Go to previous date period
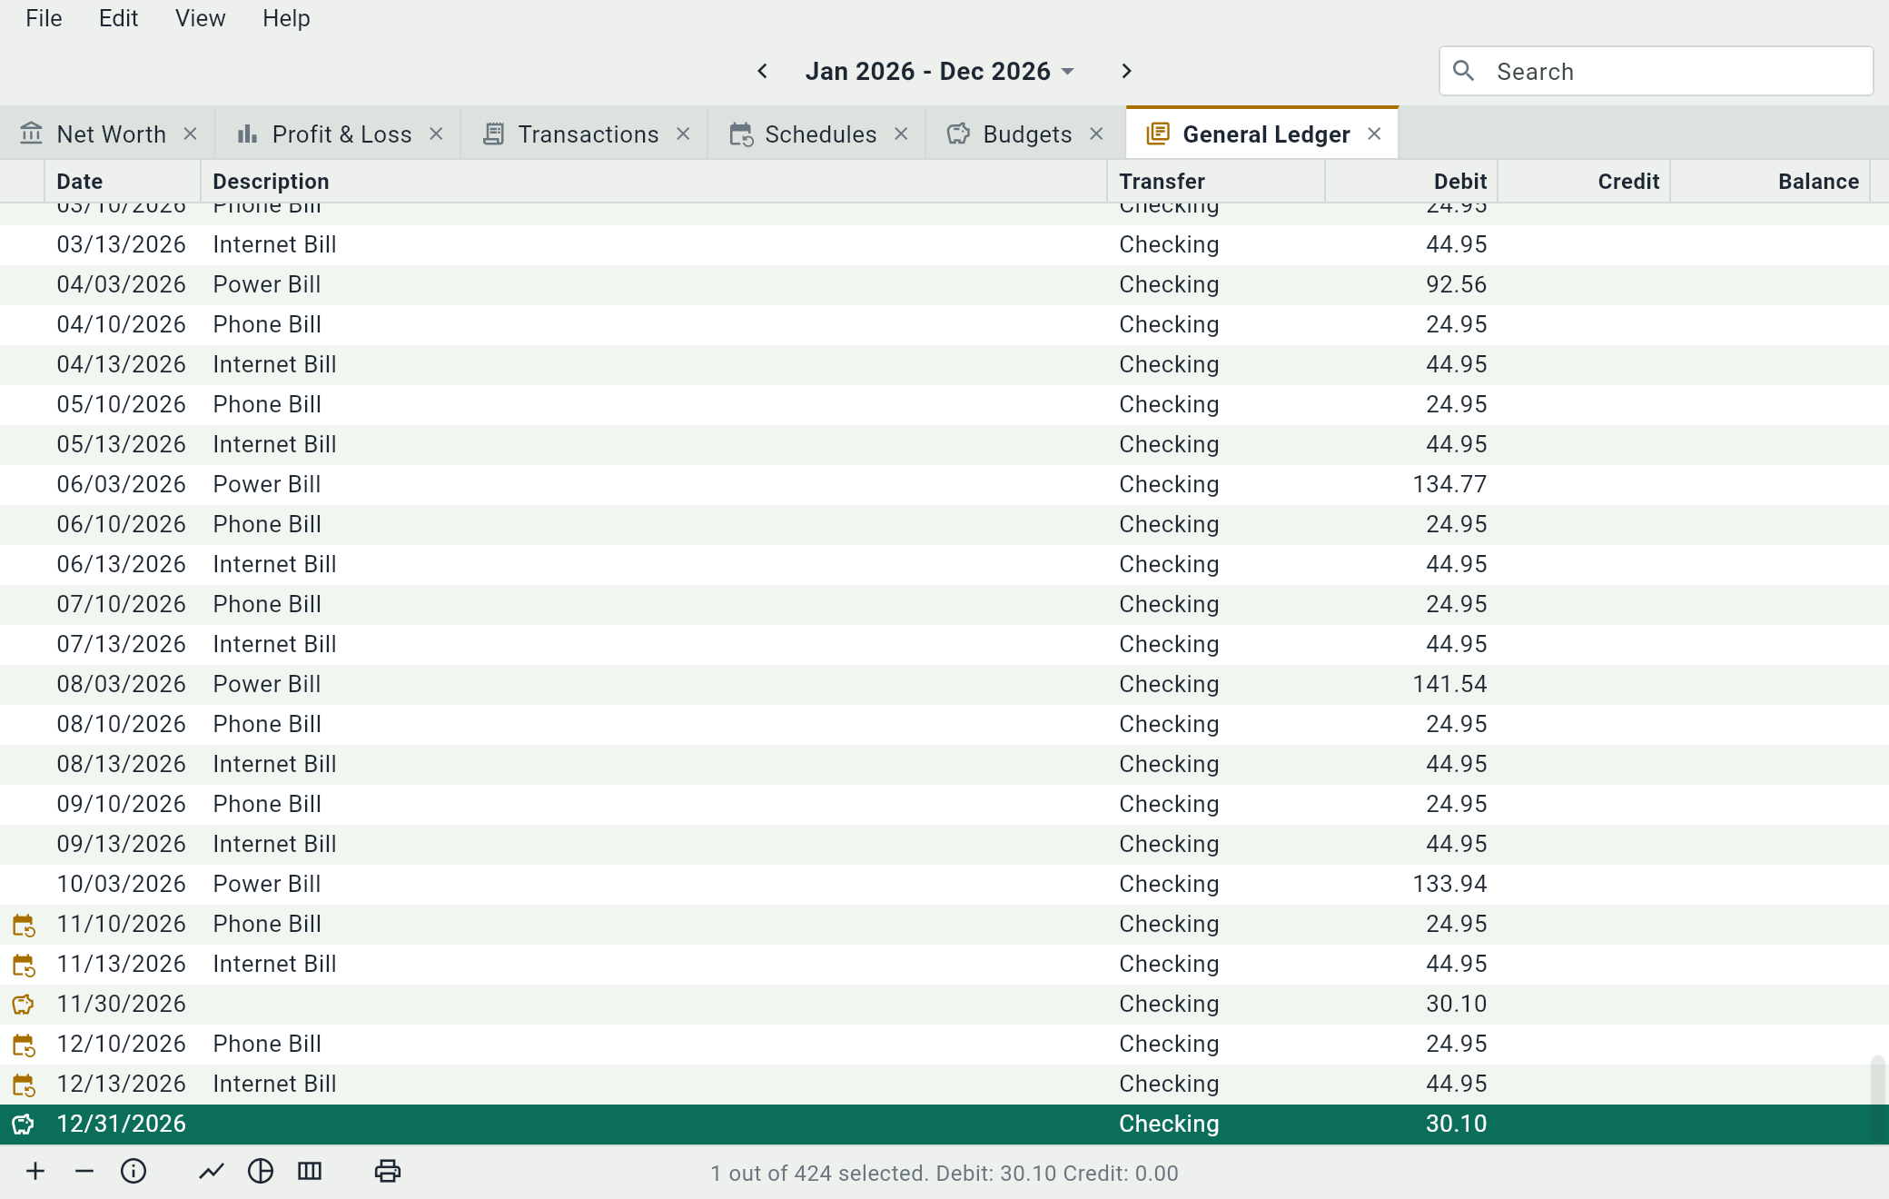This screenshot has width=1889, height=1199. click(x=763, y=71)
